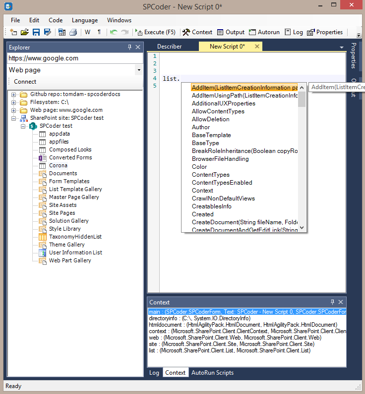Click the Save All toolbar icon

click(x=62, y=32)
